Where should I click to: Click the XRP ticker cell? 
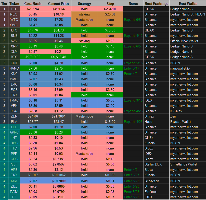point(14,46)
